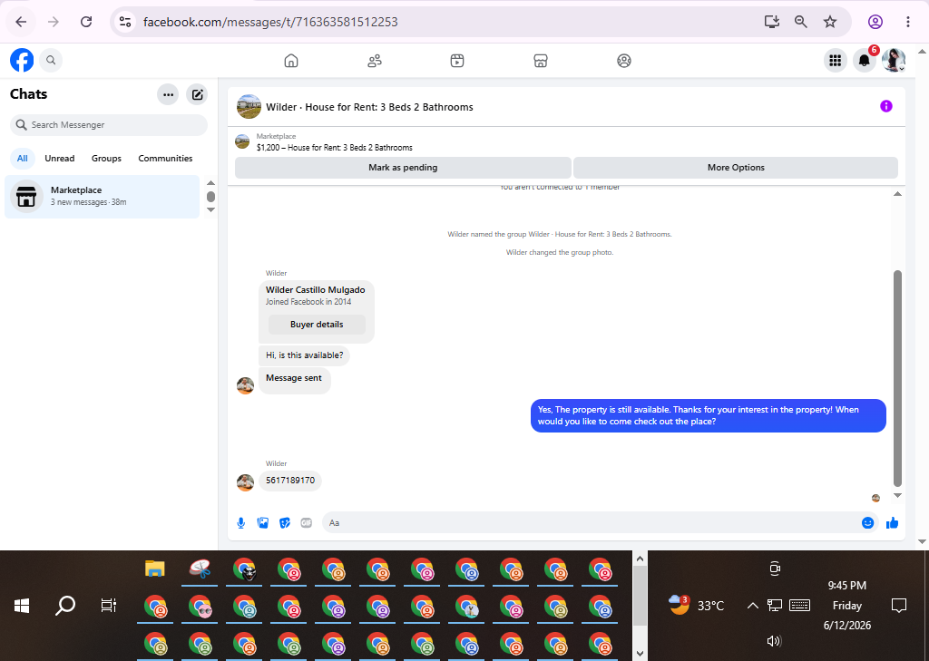Open the 33°C weather widget
The height and width of the screenshot is (661, 929).
[x=696, y=606]
